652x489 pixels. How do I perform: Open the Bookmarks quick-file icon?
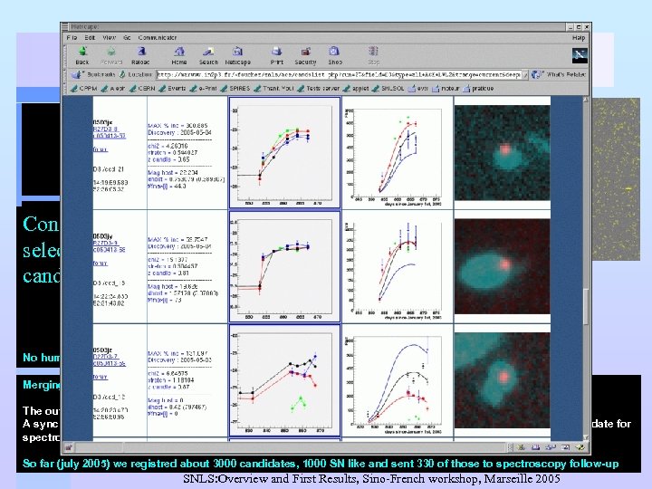pos(76,75)
